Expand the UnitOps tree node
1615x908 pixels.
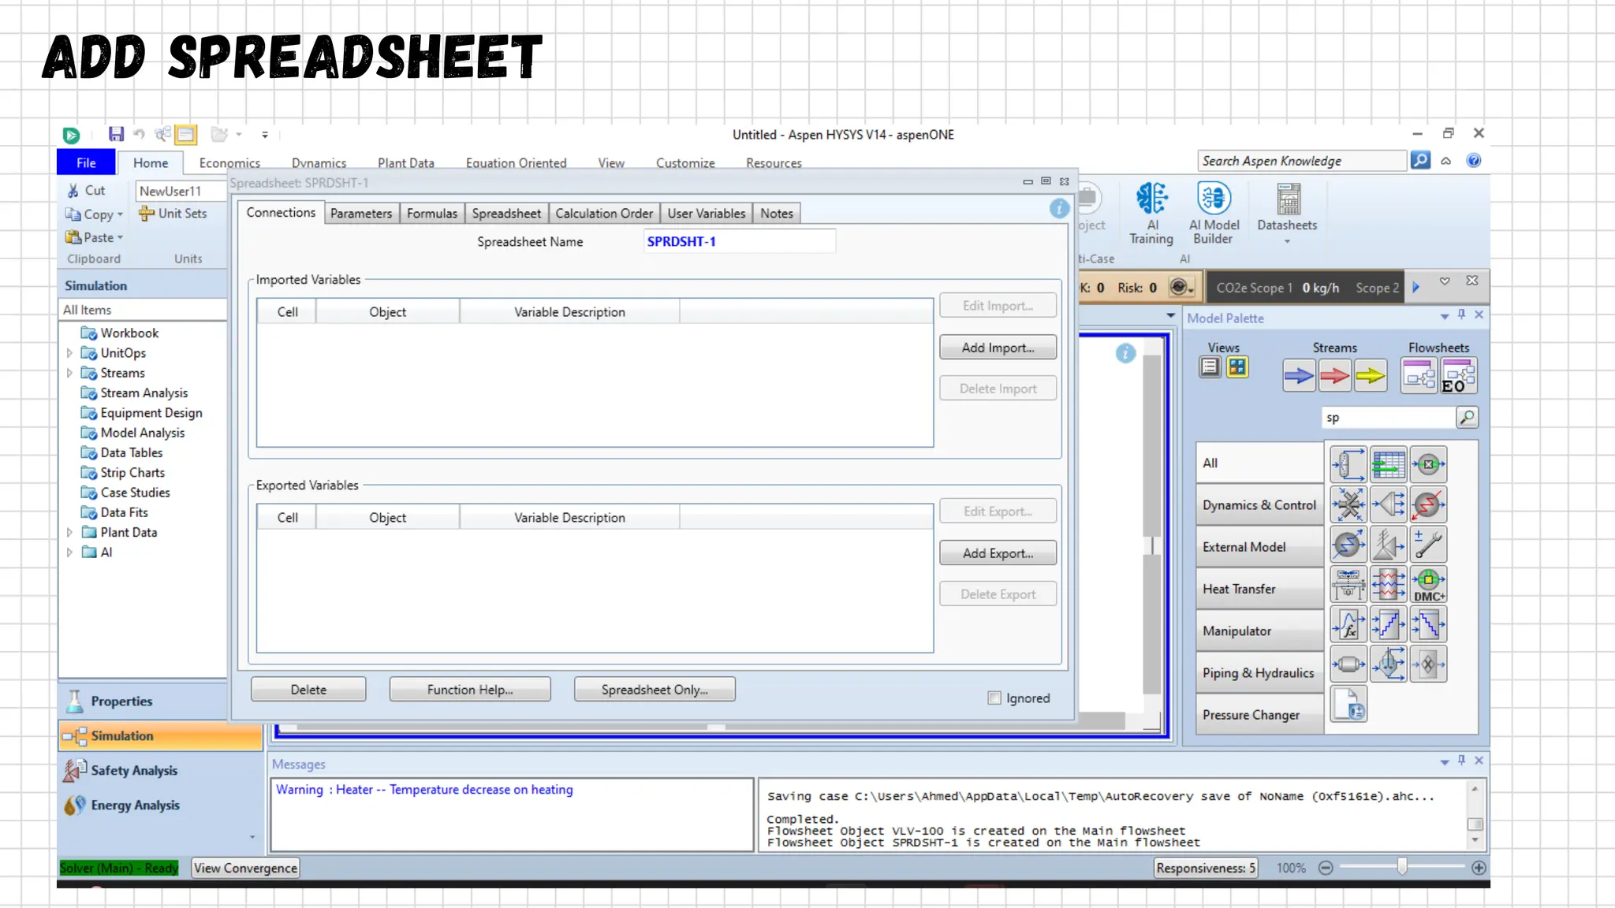(x=69, y=353)
